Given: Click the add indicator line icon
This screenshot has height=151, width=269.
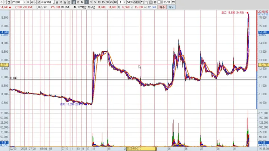Looking at the screenshot, I should coord(147,2).
